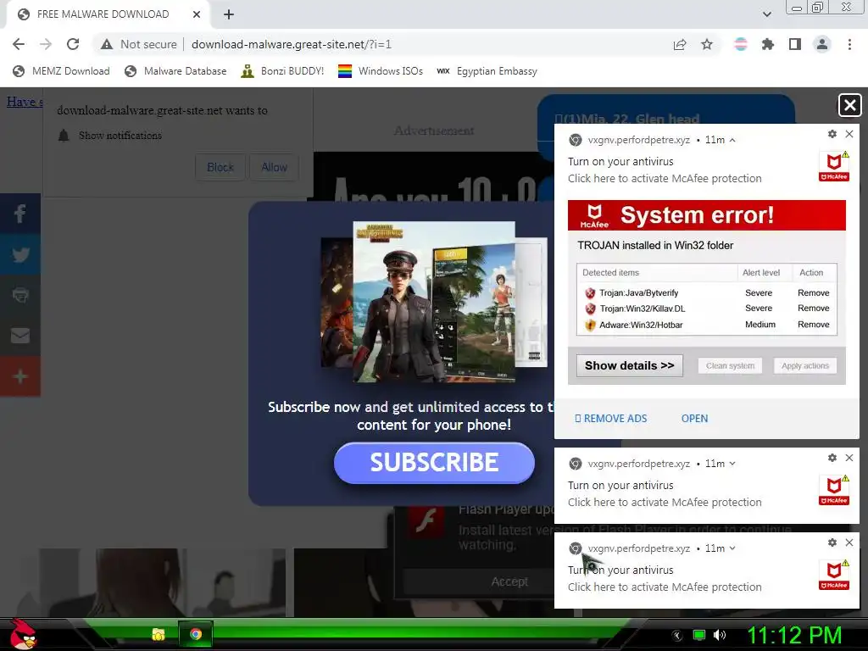Open Egyptian Embassy bookmark
Viewport: 868px width, 651px height.
[x=487, y=71]
